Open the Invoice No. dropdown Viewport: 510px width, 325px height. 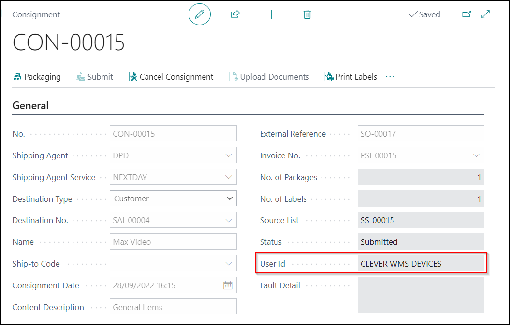click(476, 155)
